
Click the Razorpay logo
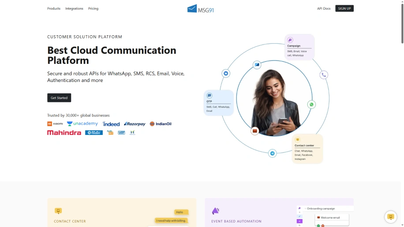point(135,124)
